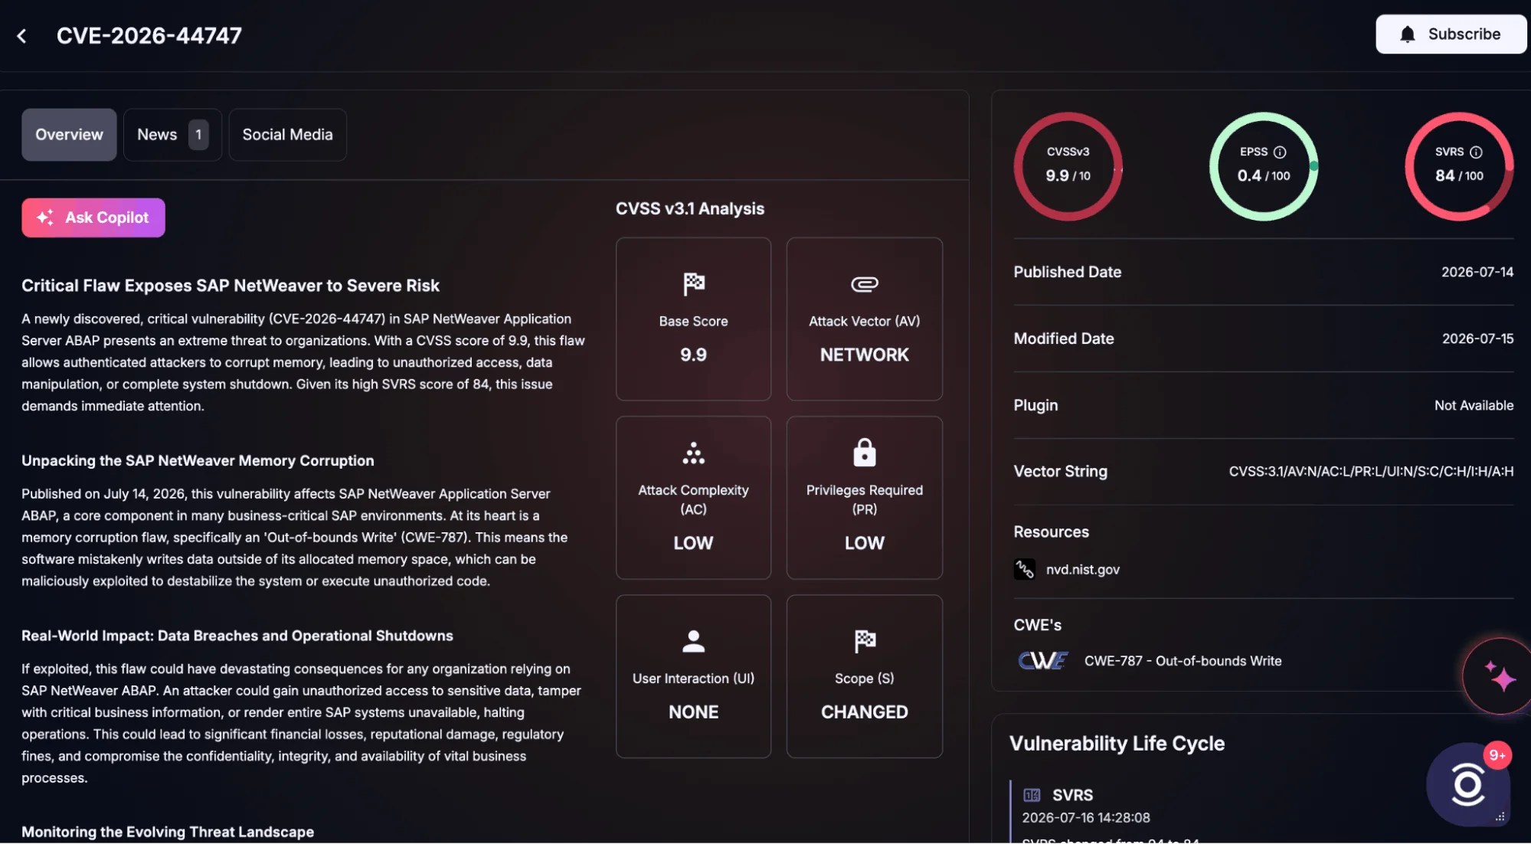
Task: Click the SVRS life cycle icon
Action: (x=1032, y=795)
